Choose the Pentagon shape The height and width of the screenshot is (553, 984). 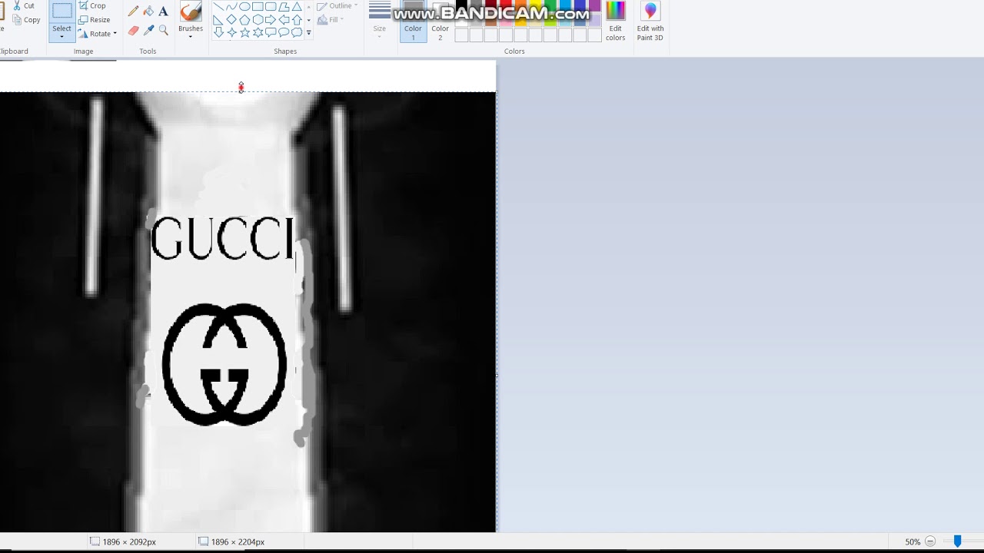(244, 20)
